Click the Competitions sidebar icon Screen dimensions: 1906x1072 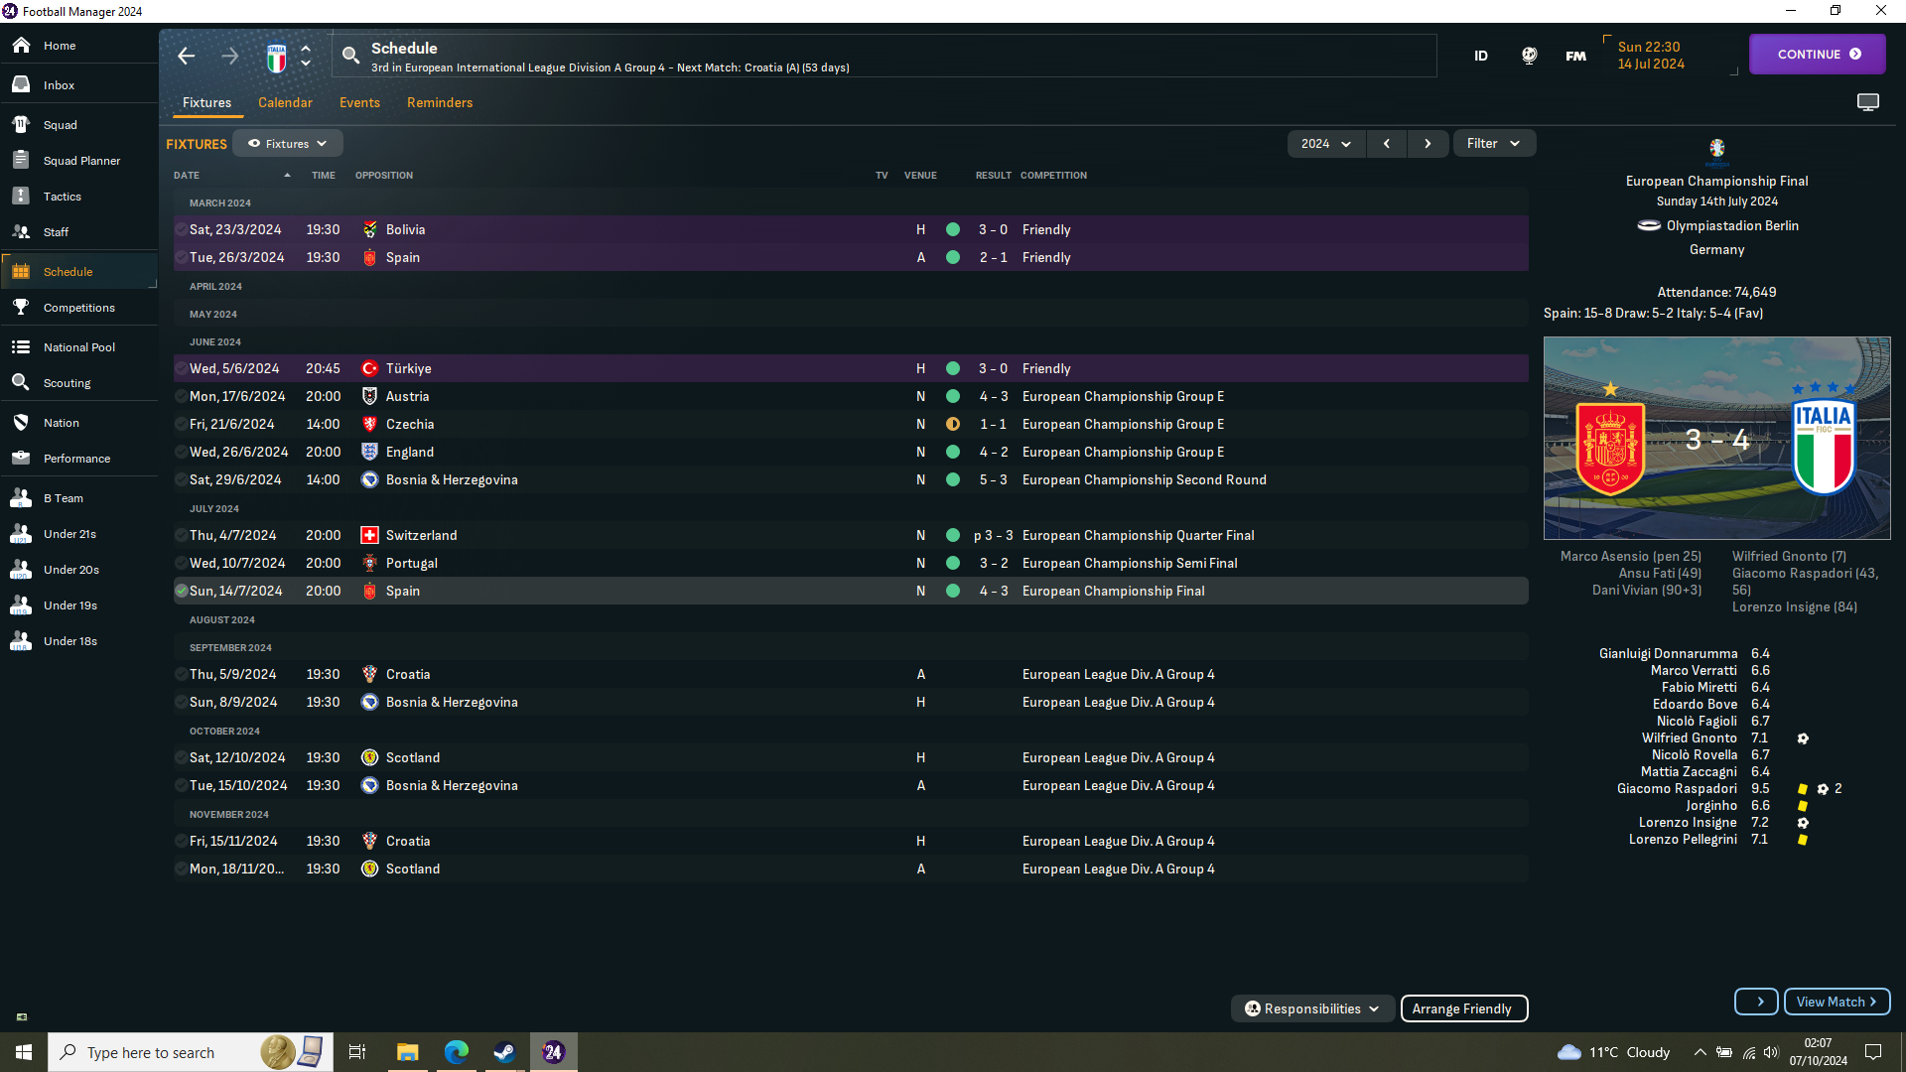pyautogui.click(x=20, y=308)
